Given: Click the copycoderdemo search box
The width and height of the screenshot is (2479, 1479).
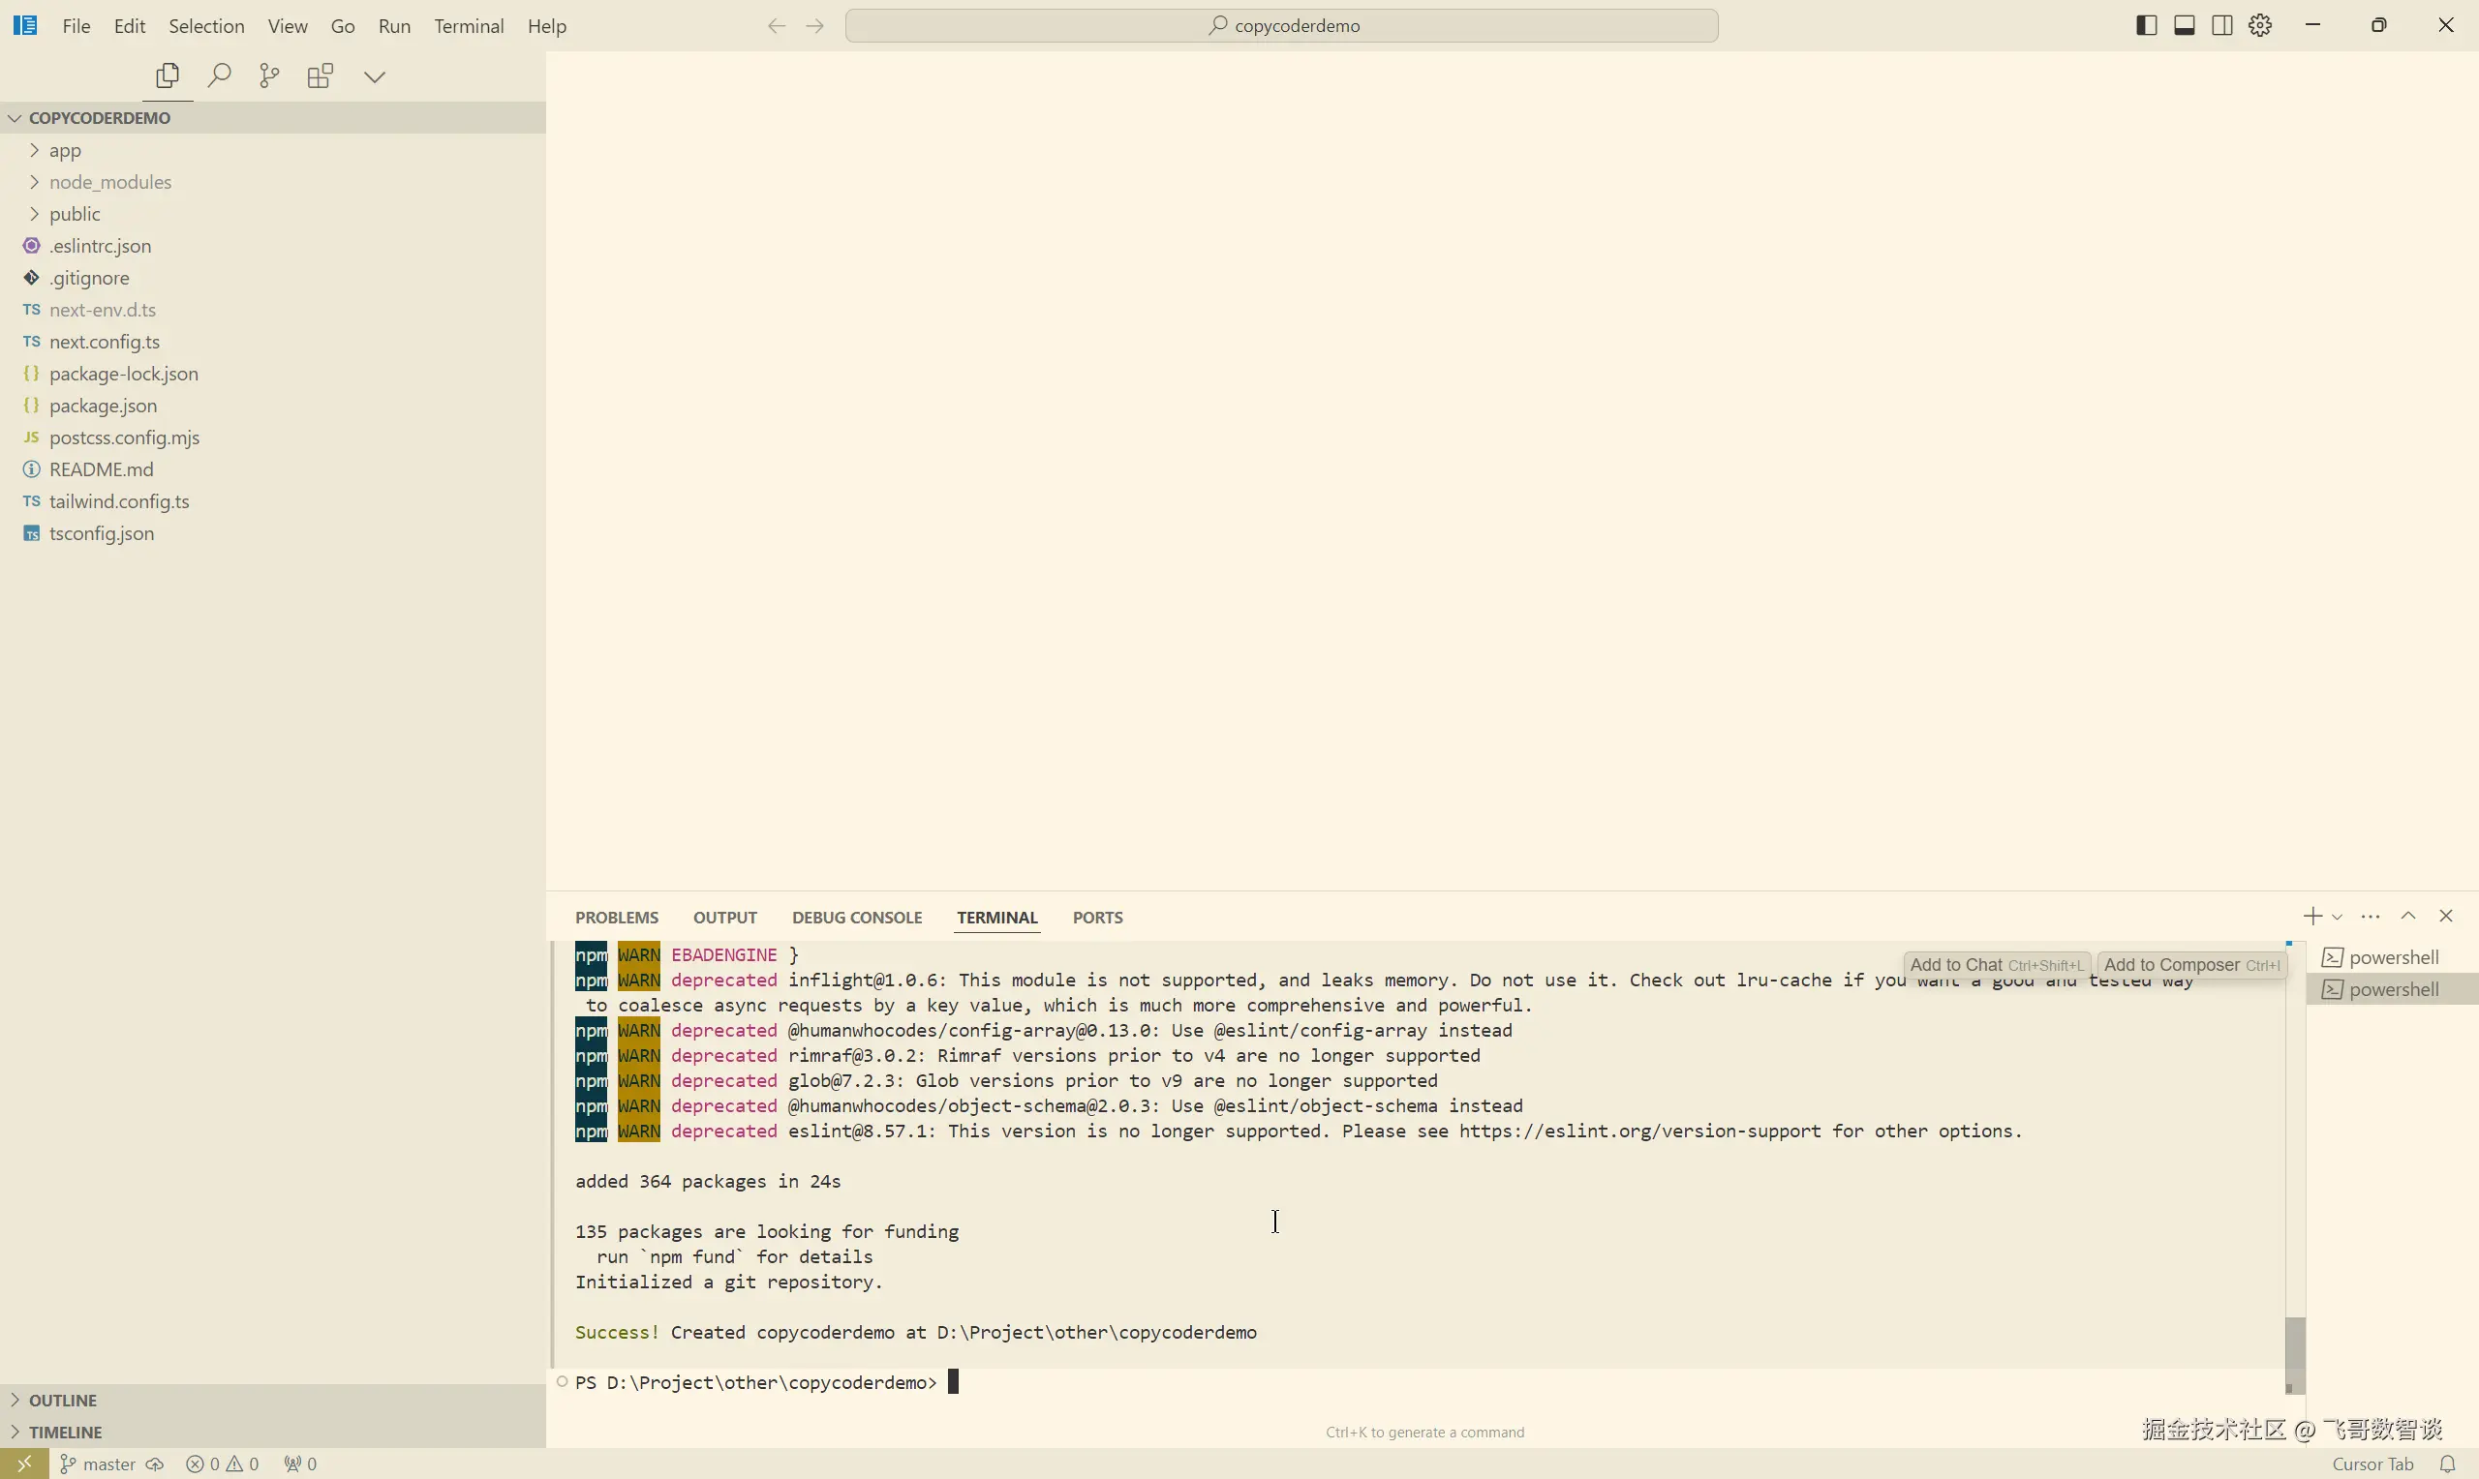Looking at the screenshot, I should click(x=1281, y=26).
